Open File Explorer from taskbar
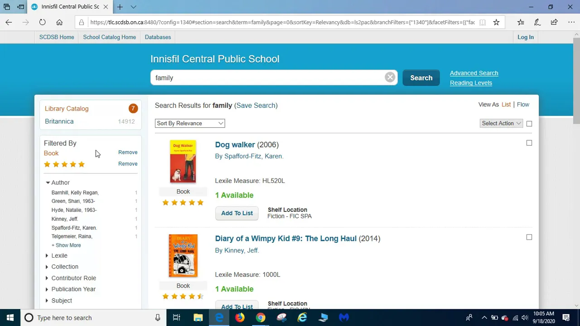Screen dimensions: 580x326 tap(198, 318)
